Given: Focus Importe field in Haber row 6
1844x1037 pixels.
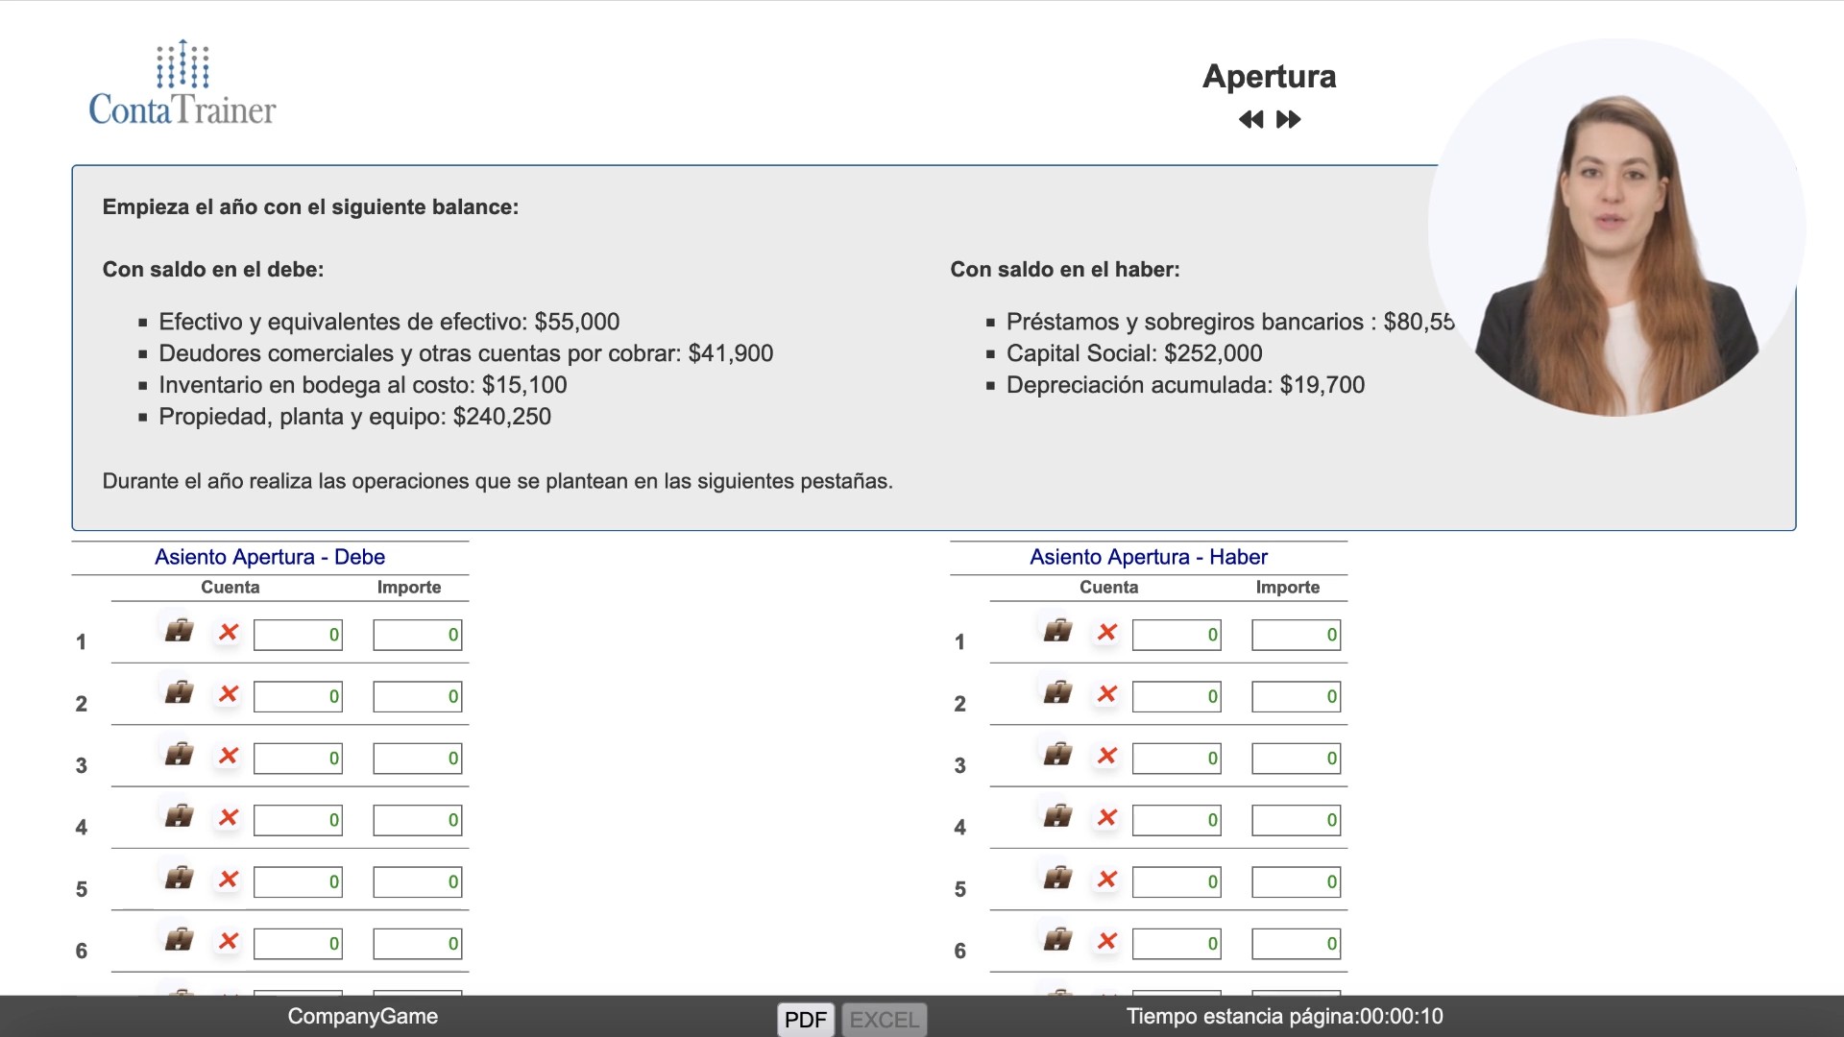Looking at the screenshot, I should coord(1297,944).
